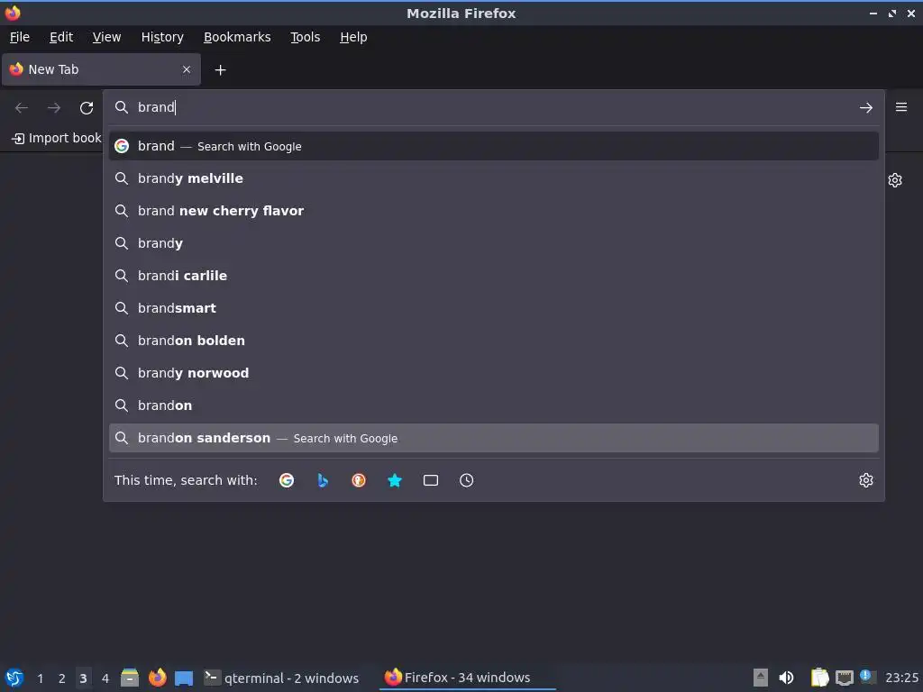Go back with the back arrow

(x=22, y=108)
